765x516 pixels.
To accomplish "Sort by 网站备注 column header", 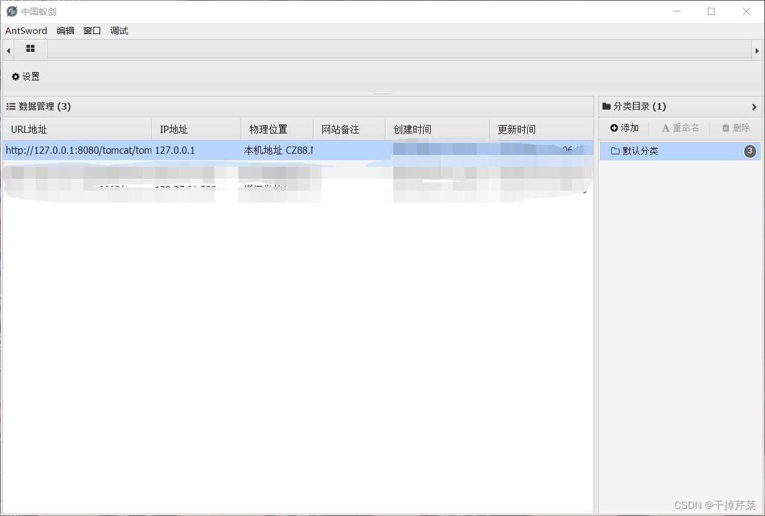I will [x=349, y=129].
